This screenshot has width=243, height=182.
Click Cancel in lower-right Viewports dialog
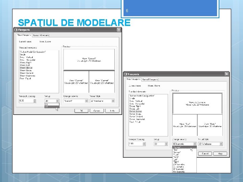click(205, 154)
